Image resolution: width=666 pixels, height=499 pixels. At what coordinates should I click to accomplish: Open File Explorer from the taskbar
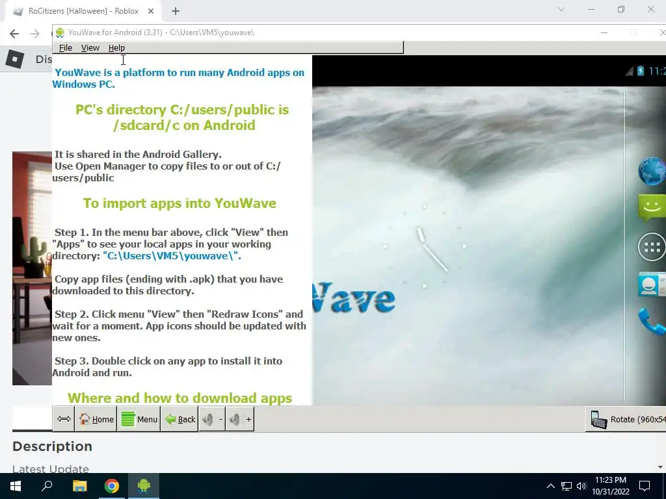pos(79,486)
